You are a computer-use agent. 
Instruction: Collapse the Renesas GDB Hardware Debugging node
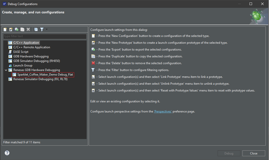[x=6, y=70]
